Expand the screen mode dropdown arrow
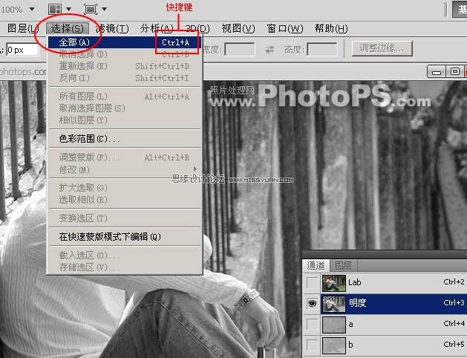This screenshot has height=358, width=467. (104, 9)
